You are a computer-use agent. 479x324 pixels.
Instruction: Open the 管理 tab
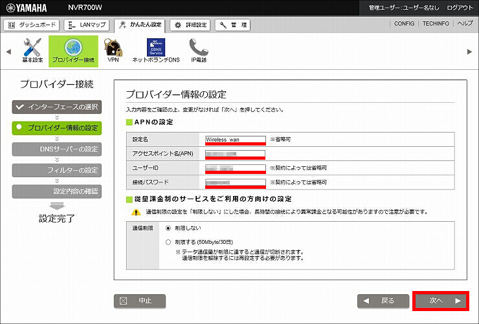pyautogui.click(x=233, y=25)
